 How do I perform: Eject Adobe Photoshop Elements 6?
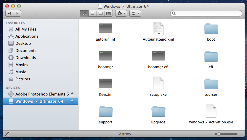tap(72, 94)
